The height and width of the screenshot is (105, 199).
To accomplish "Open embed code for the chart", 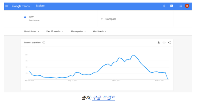I will click(164, 42).
